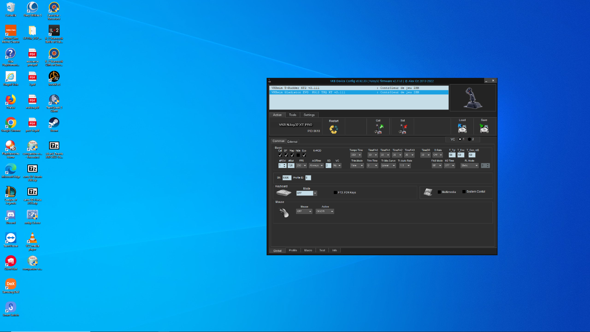Enable the System Control checkbox
This screenshot has height=332, width=590.
click(x=464, y=191)
